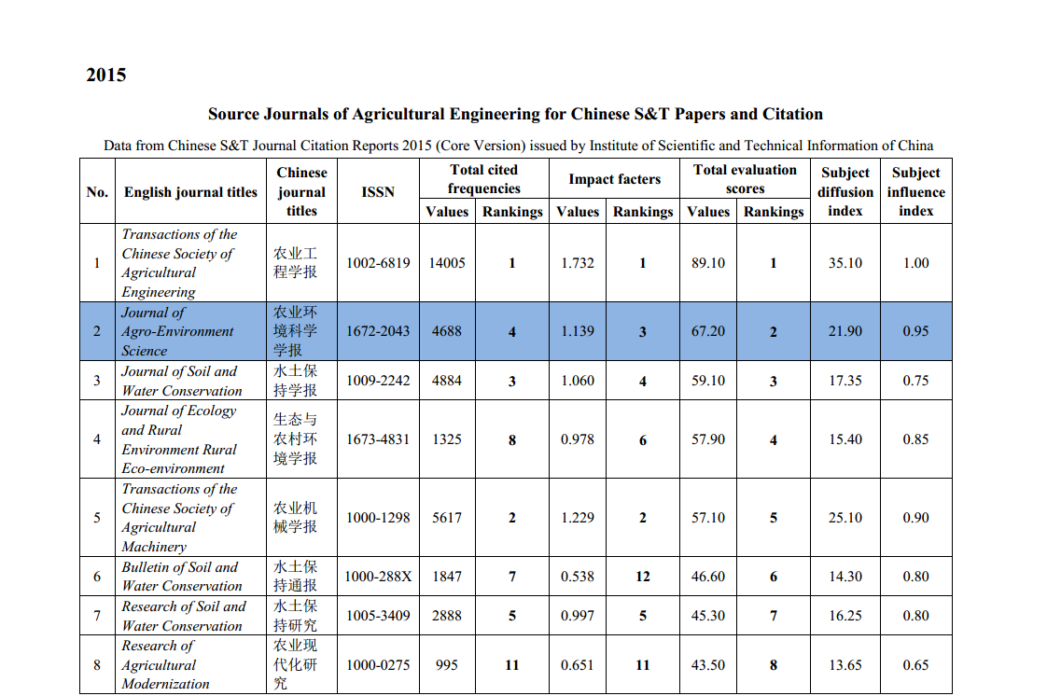Click the Chinese title "农业工程学报"

[295, 263]
